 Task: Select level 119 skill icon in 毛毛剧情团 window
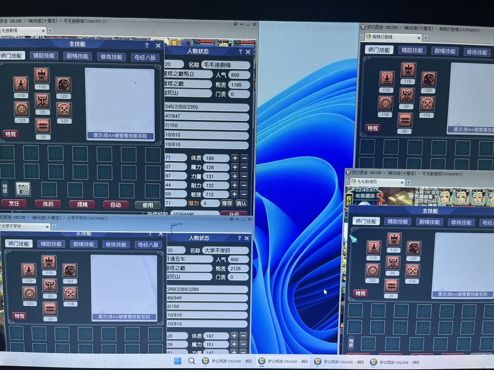point(412,271)
